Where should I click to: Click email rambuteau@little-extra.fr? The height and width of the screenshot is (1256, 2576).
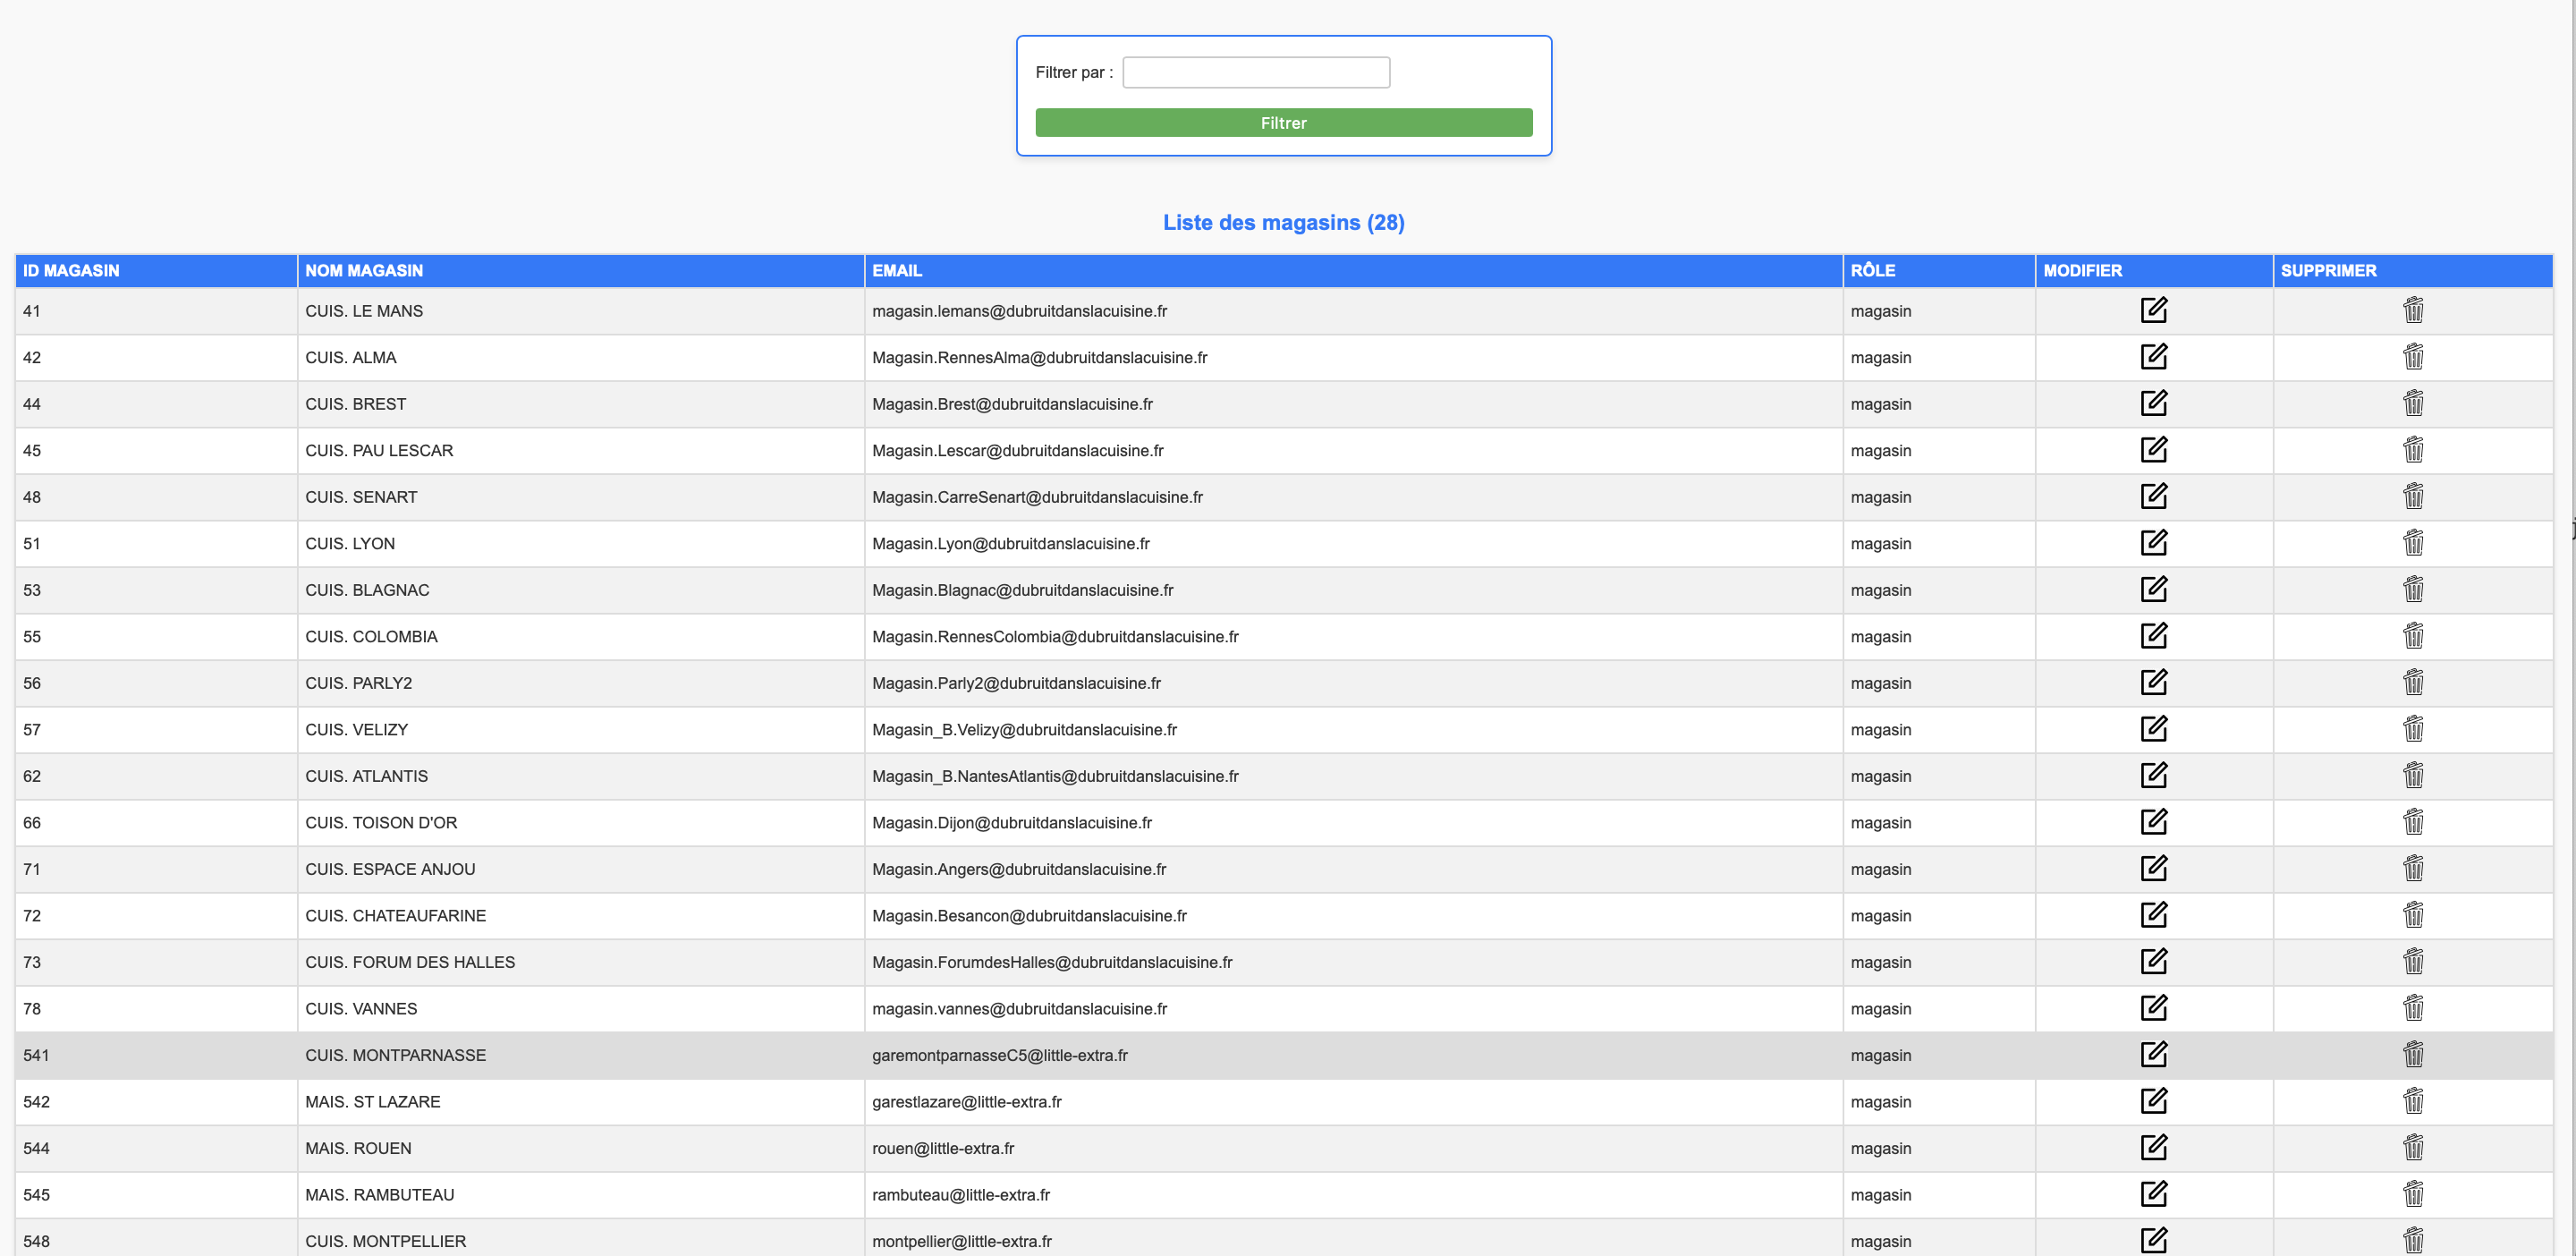point(960,1195)
